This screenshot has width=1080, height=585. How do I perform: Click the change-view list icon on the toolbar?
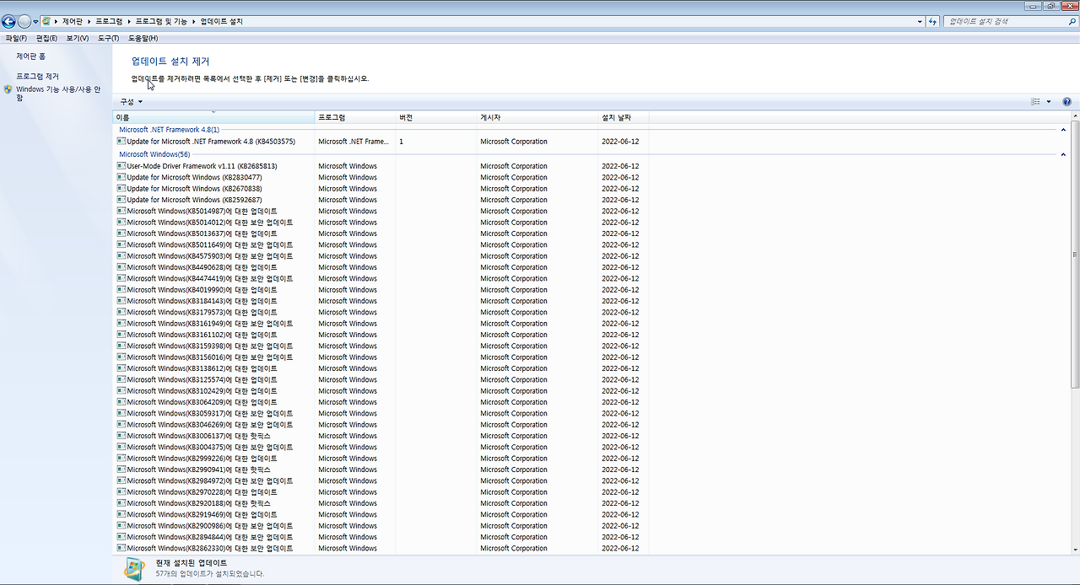click(x=1034, y=102)
